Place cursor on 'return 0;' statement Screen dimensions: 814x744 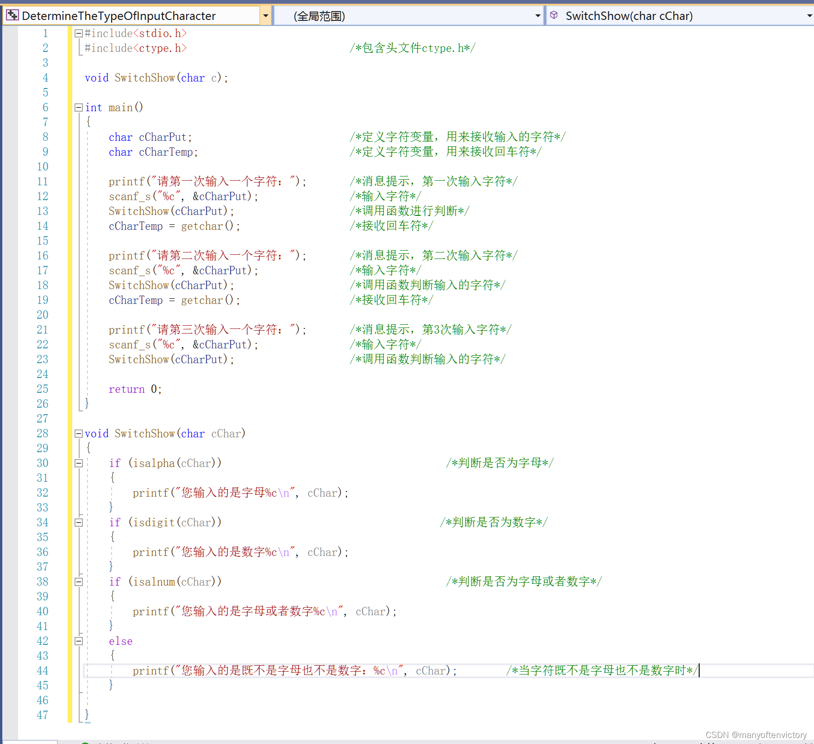(135, 389)
